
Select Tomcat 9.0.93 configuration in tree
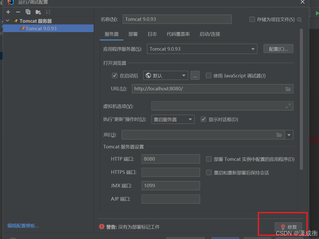tap(48, 29)
